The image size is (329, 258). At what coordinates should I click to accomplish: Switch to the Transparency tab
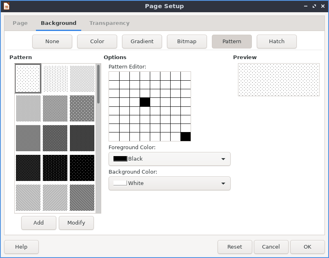point(109,23)
